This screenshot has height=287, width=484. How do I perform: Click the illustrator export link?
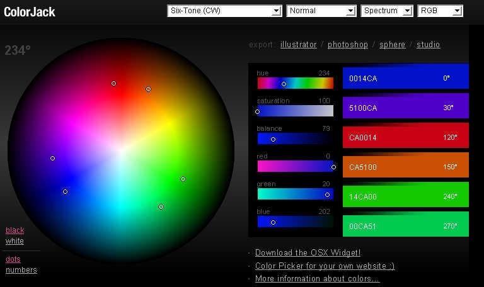[x=299, y=45]
